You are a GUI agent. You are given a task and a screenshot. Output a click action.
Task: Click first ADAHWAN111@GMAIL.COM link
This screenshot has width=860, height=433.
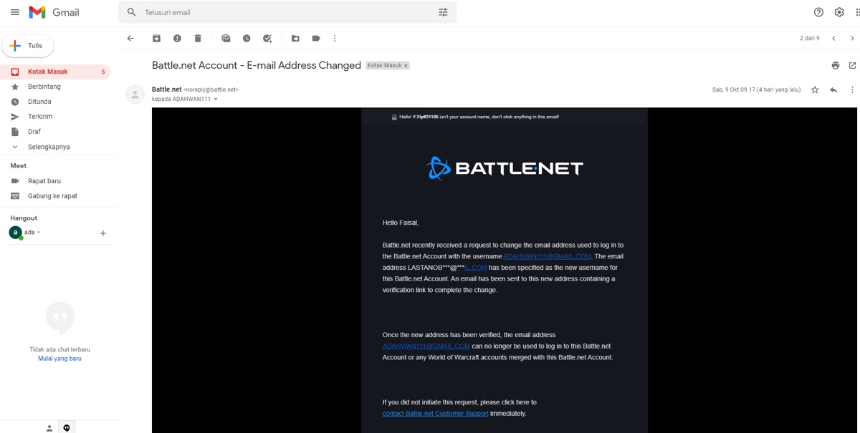pyautogui.click(x=547, y=256)
